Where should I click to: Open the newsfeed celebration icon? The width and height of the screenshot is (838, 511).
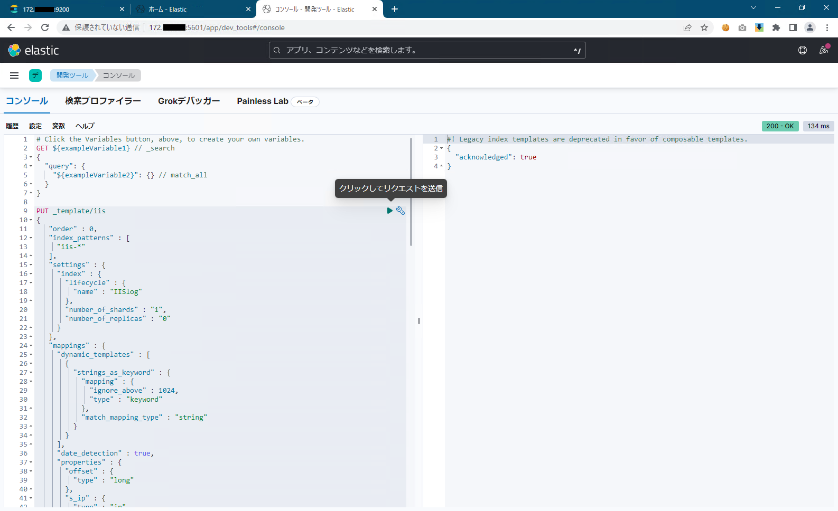[x=824, y=50]
